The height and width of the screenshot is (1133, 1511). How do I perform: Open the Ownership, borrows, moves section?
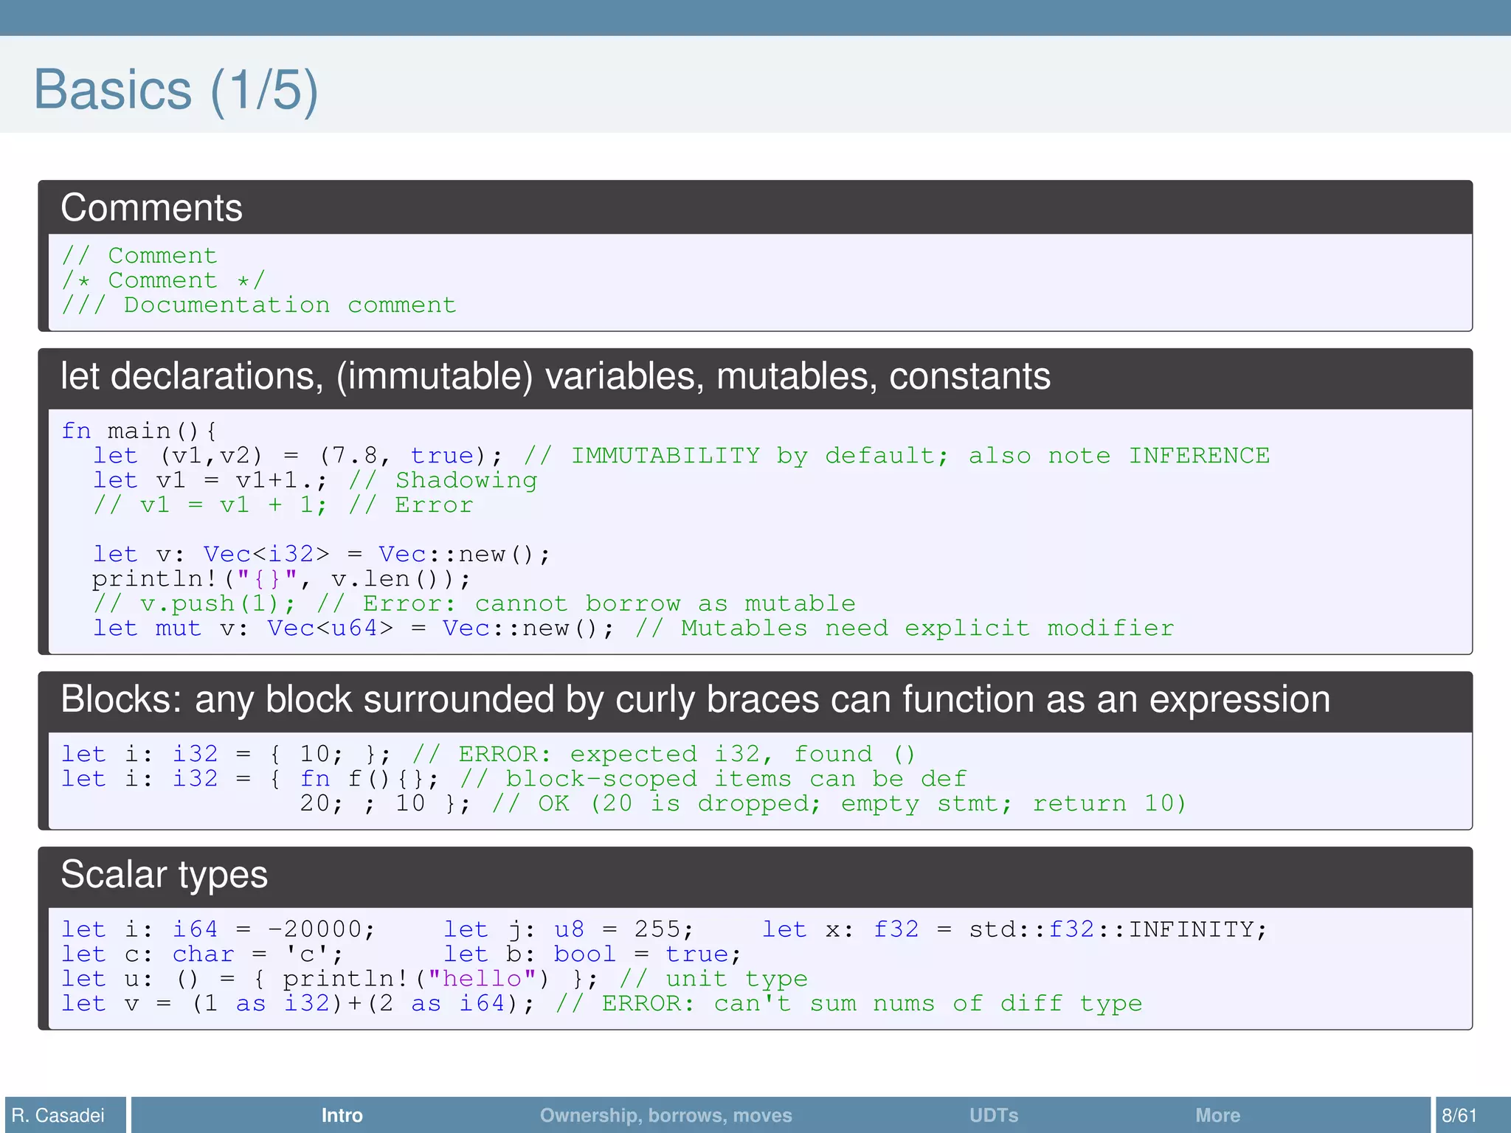point(665,1115)
